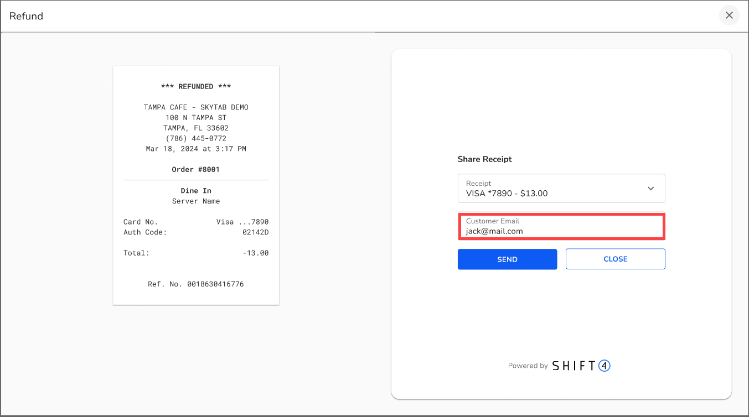
Task: Select "TAMPA CAFE - SKYTAB DEMO" on the receipt
Action: [x=196, y=107]
